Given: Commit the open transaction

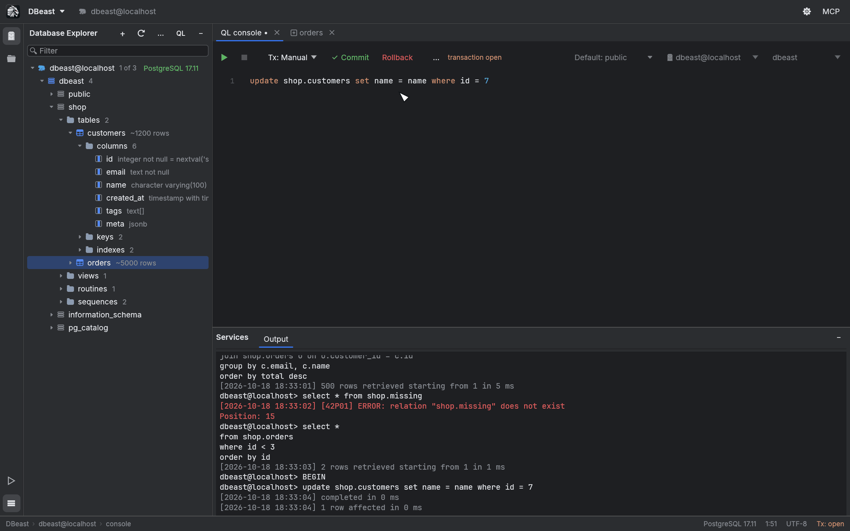Looking at the screenshot, I should tap(350, 57).
